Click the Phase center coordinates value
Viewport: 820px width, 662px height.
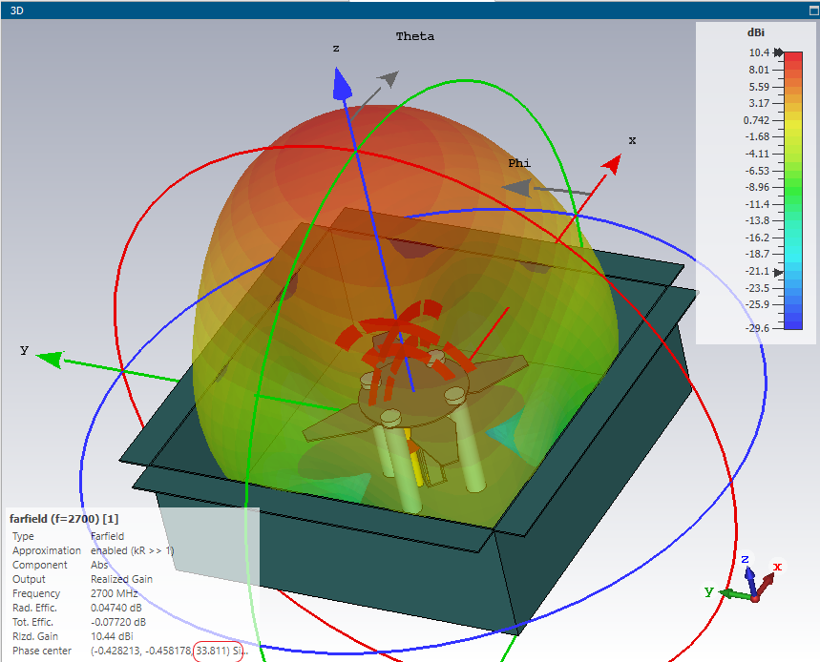(x=169, y=651)
